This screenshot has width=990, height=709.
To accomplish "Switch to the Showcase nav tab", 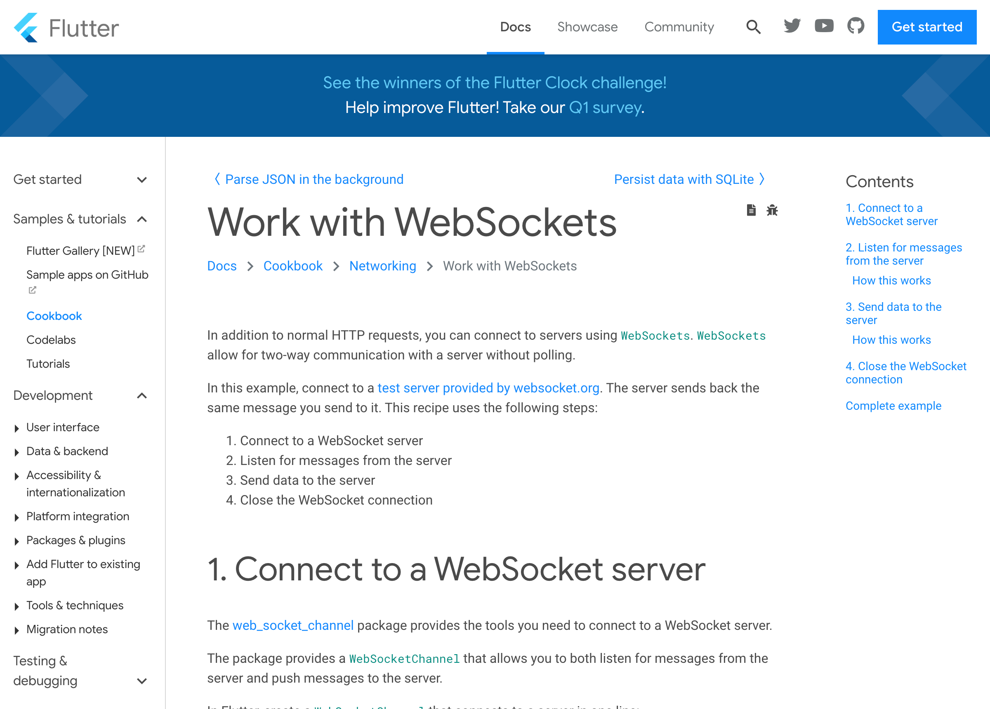I will 587,27.
